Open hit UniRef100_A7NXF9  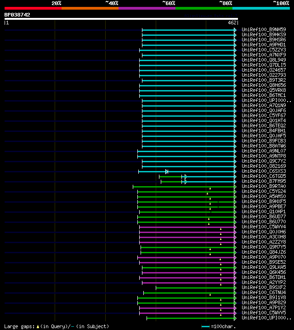pos(264,55)
